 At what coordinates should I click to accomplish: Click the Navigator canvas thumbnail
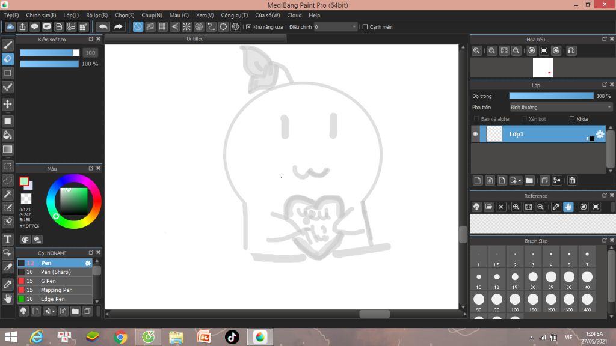543,67
